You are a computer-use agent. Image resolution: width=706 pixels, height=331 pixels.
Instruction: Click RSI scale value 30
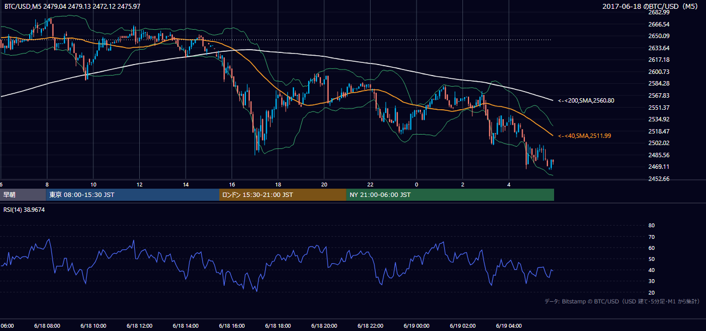(651, 281)
